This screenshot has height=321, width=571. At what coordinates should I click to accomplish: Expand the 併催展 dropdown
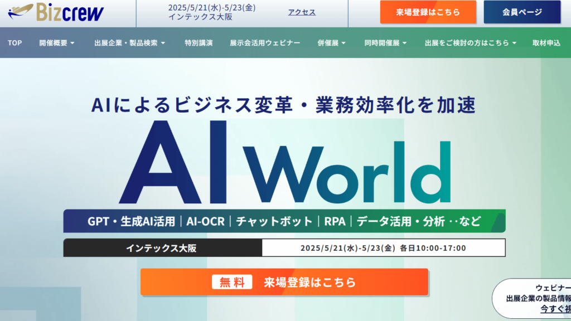pyautogui.click(x=331, y=43)
